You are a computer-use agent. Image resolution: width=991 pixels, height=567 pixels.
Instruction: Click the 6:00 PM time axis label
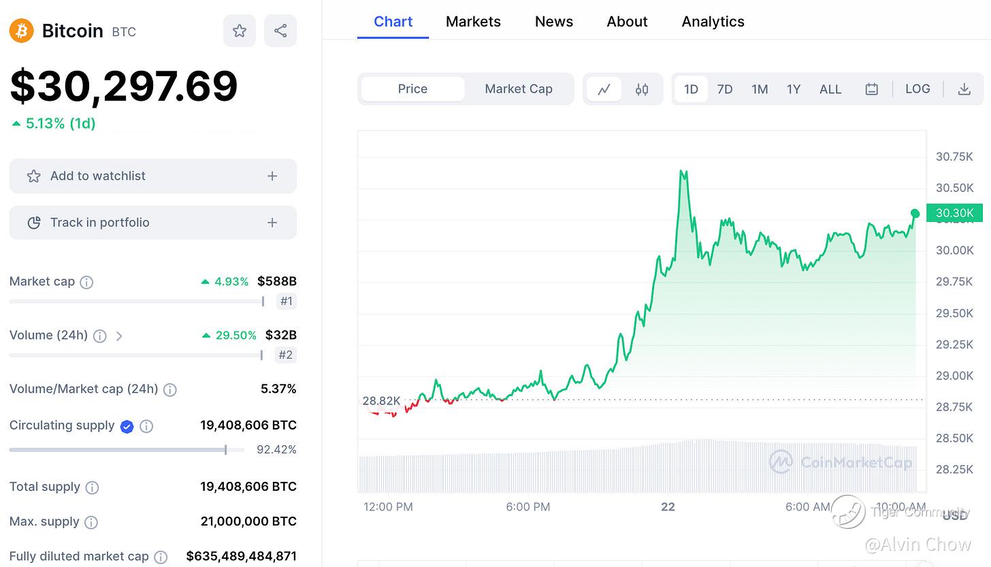pos(528,507)
